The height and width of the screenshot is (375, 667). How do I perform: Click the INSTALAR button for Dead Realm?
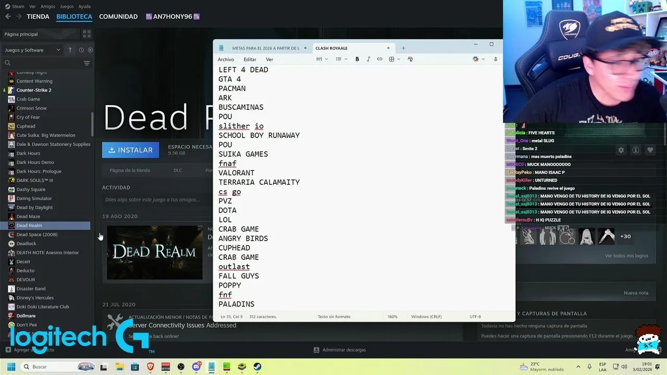(131, 150)
